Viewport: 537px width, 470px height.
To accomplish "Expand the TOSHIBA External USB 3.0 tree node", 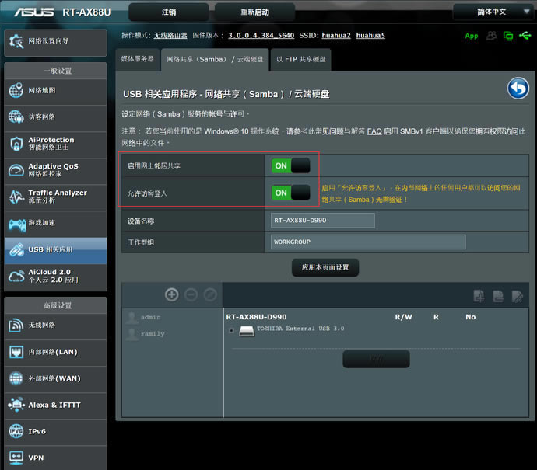I will coord(232,331).
